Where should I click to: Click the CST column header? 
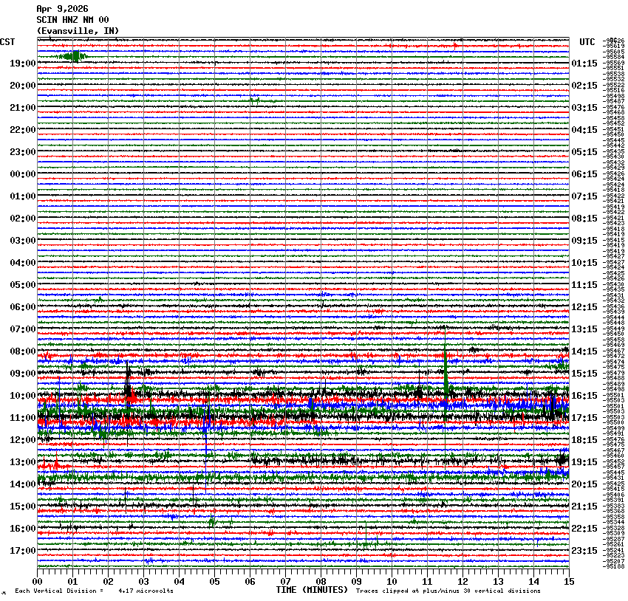tap(8, 42)
